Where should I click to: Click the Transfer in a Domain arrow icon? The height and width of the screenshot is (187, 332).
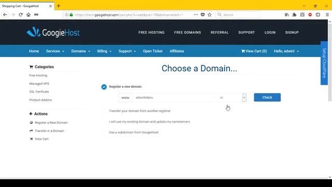pos(31,131)
